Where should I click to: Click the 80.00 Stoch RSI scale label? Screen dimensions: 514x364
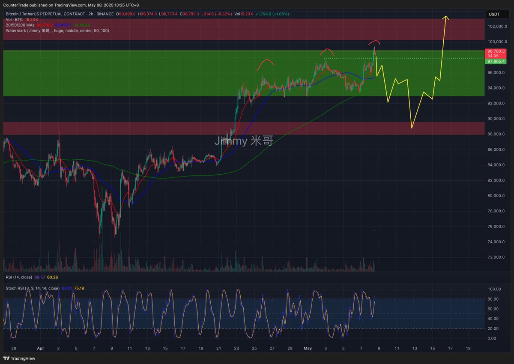[x=493, y=299]
